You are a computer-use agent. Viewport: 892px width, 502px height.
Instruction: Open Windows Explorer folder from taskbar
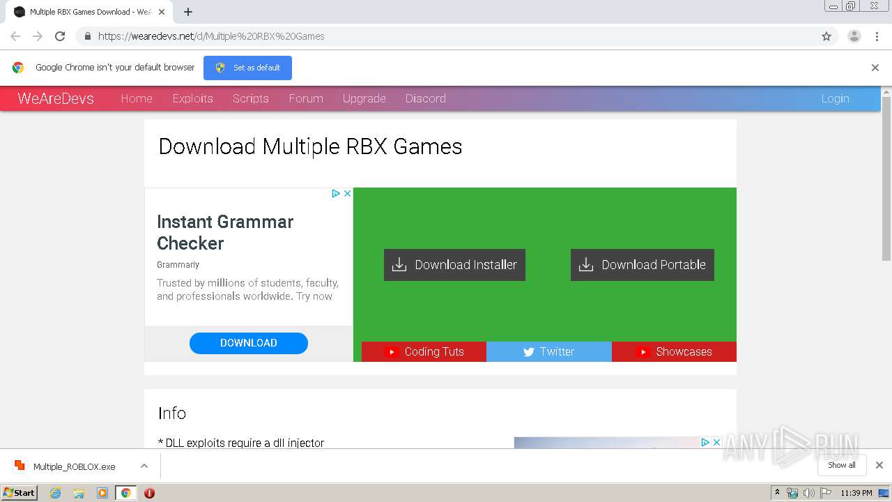[x=79, y=493]
